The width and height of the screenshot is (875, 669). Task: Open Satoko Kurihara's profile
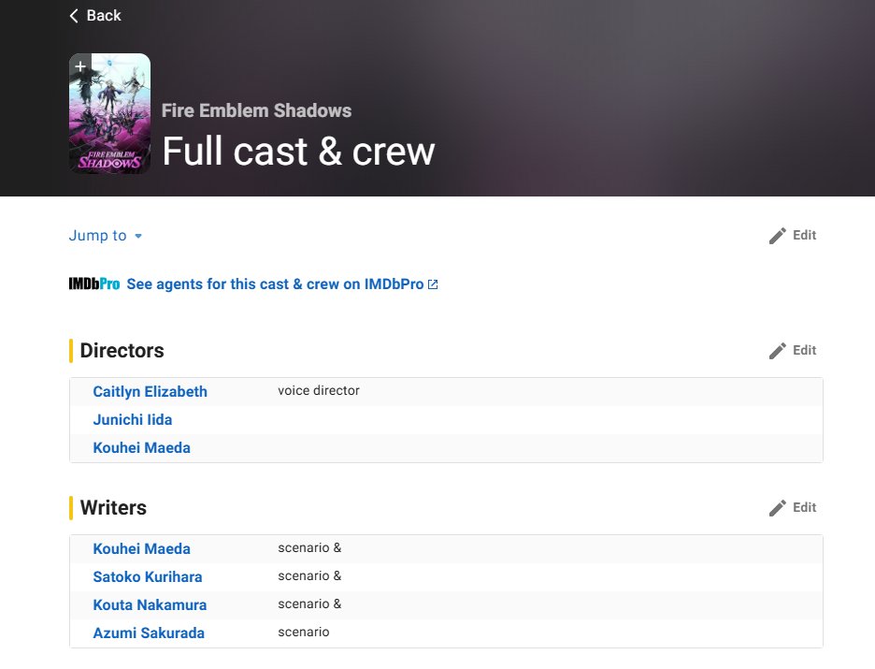[x=148, y=577]
